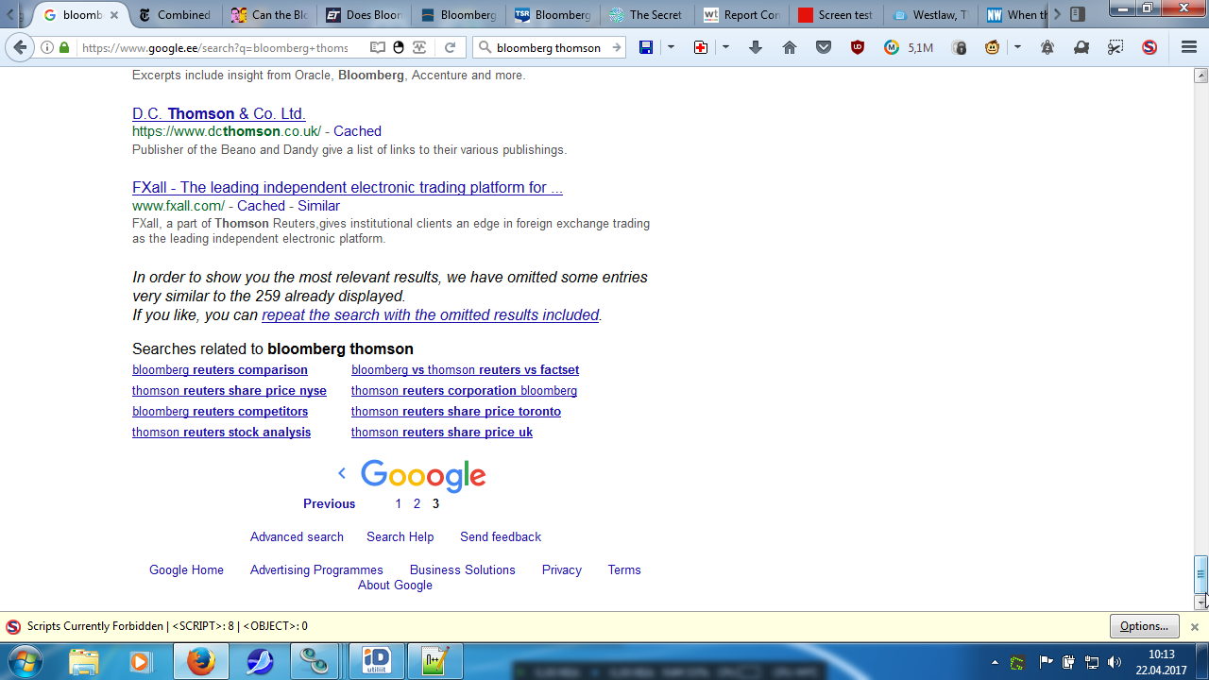This screenshot has width=1209, height=680.
Task: Go to results page 2
Action: pyautogui.click(x=417, y=503)
